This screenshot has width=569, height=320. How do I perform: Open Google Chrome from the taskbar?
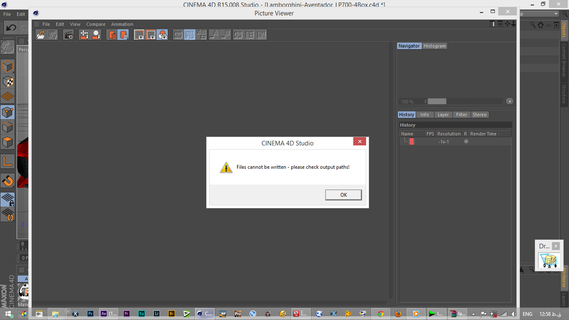tap(381, 314)
